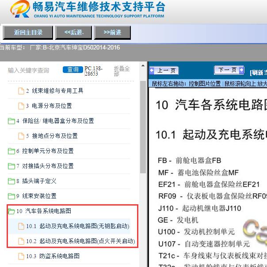Click the right arrow icon on 下一页
Image resolution: width=267 pixels, height=267 pixels.
(241, 70)
